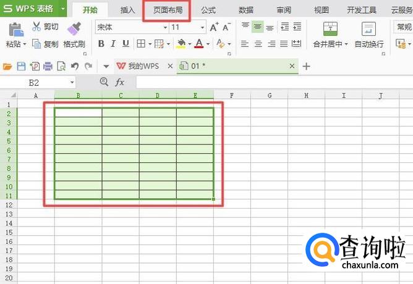Screen dimensions: 413x284
Task: Expand the B2 name box dropdown
Action: pos(72,81)
